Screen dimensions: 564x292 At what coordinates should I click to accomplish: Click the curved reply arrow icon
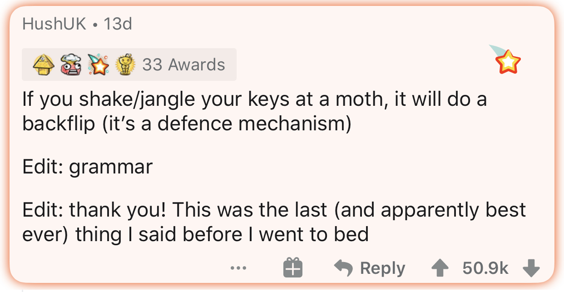[344, 268]
